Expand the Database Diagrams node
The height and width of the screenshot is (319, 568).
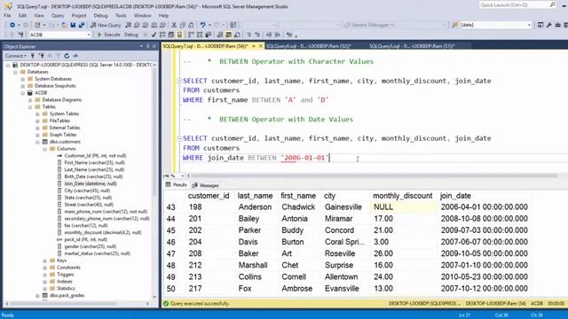click(x=30, y=100)
